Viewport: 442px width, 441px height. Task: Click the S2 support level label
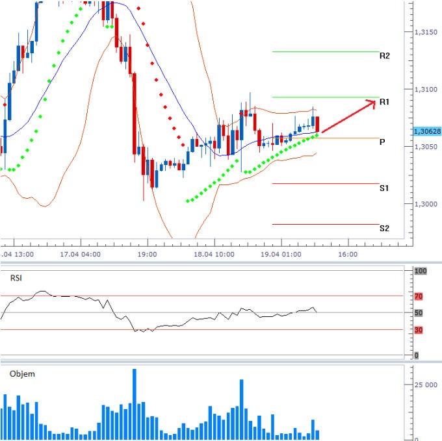384,228
